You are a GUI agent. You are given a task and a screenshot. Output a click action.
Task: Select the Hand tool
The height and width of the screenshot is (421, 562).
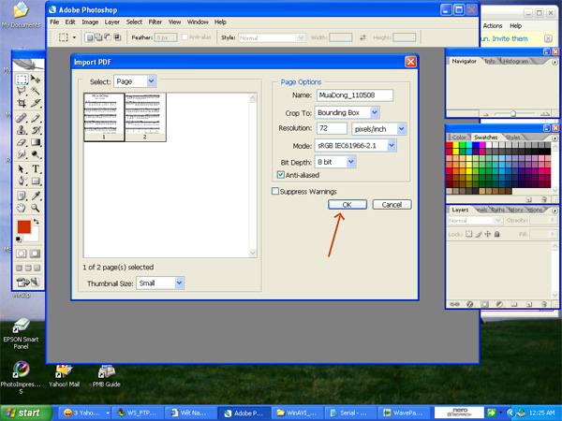pyautogui.click(x=22, y=208)
